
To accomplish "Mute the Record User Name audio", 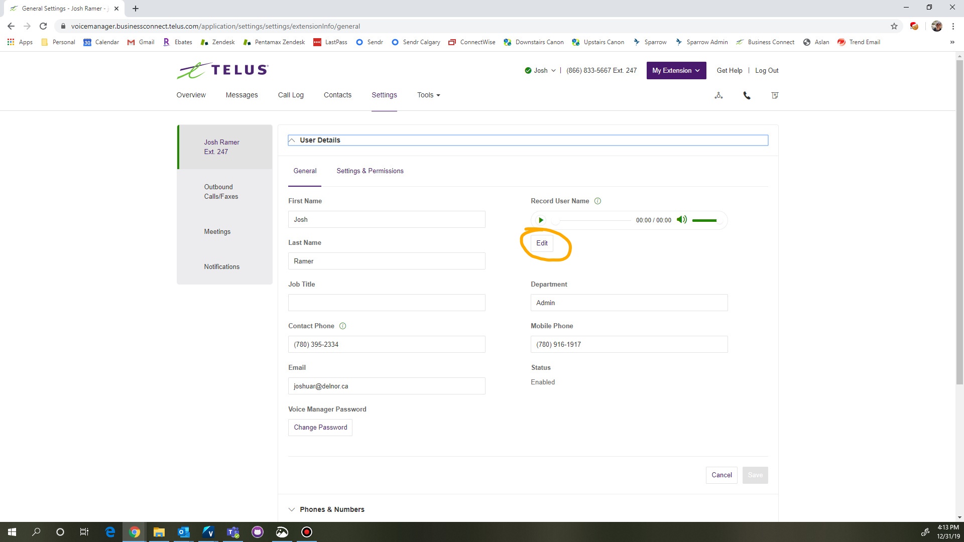I will pos(682,220).
